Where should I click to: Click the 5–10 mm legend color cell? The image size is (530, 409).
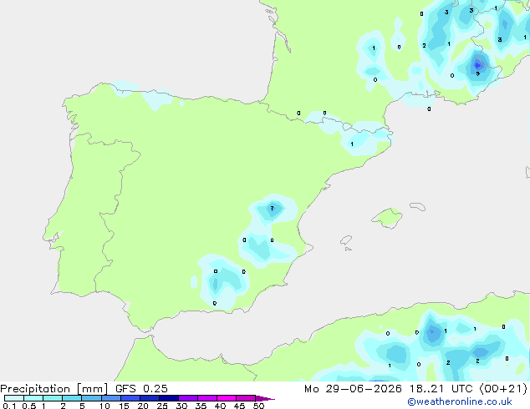[91, 398]
